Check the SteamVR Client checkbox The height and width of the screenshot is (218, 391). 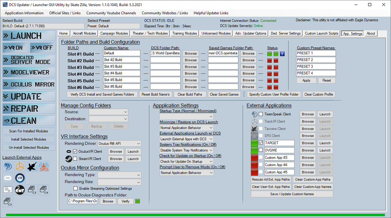pyautogui.click(x=75, y=159)
